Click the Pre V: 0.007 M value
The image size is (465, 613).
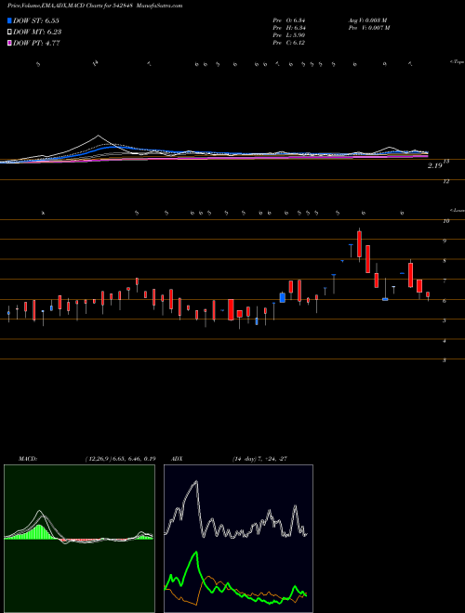[x=369, y=28]
